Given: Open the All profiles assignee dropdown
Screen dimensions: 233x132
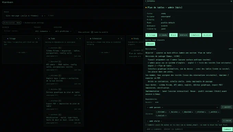Looking at the screenshot, I should click(x=63, y=31).
